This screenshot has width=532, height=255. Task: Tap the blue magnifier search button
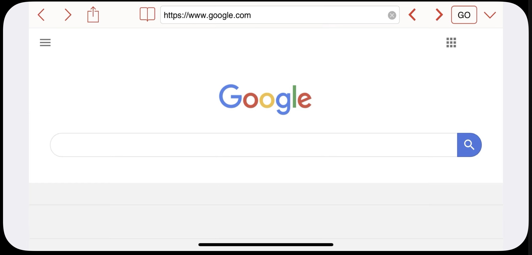pos(469,145)
